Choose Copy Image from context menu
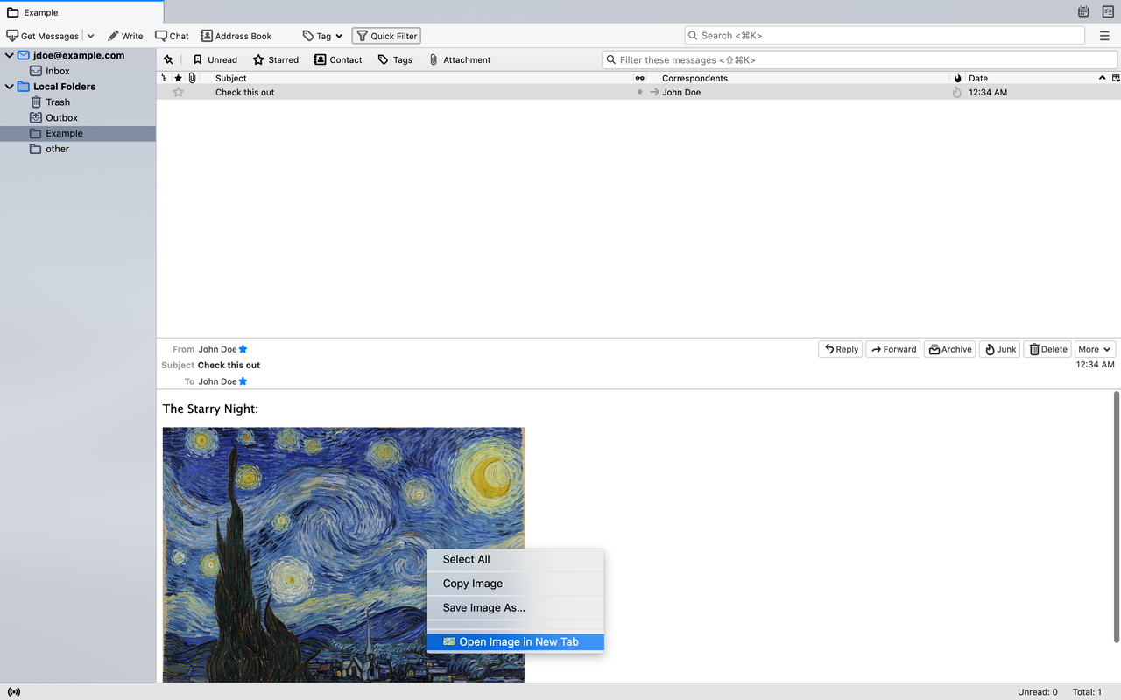Image resolution: width=1121 pixels, height=700 pixels. pyautogui.click(x=515, y=584)
